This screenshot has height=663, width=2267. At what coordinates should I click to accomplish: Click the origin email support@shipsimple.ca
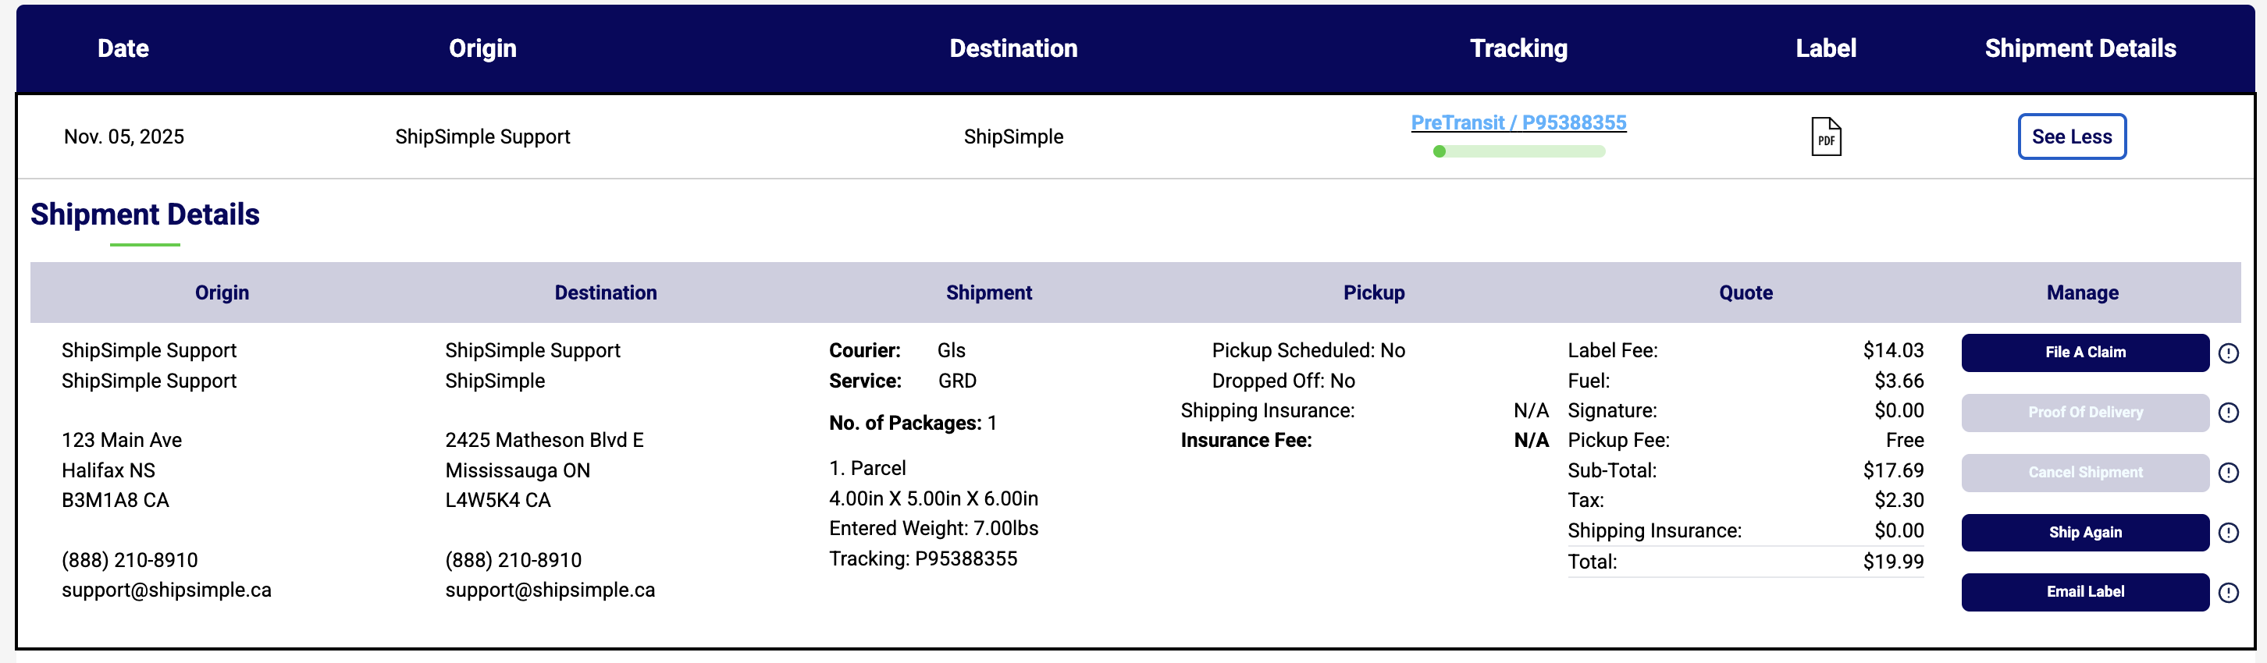click(166, 590)
